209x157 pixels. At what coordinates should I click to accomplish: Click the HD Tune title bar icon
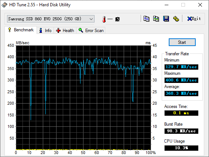click(x=4, y=5)
